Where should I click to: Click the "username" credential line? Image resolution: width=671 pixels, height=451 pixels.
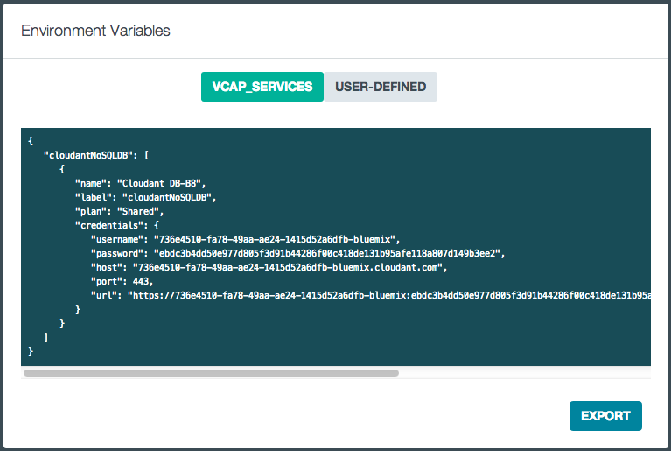point(245,239)
